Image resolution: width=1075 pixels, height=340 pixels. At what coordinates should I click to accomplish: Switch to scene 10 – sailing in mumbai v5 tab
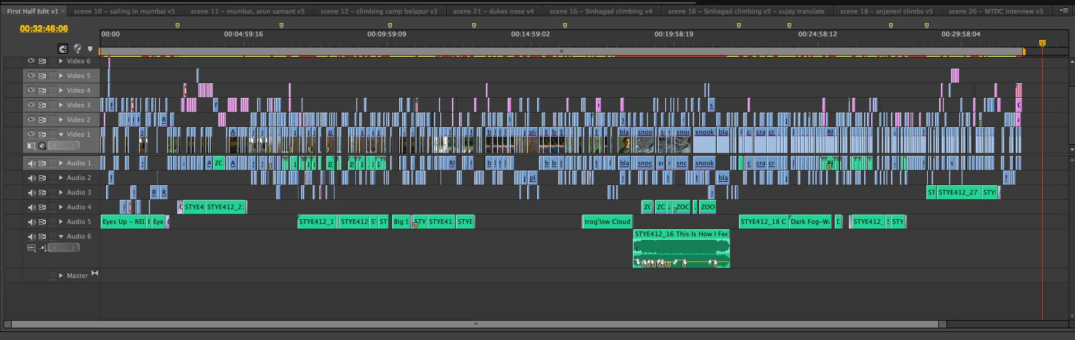point(124,11)
